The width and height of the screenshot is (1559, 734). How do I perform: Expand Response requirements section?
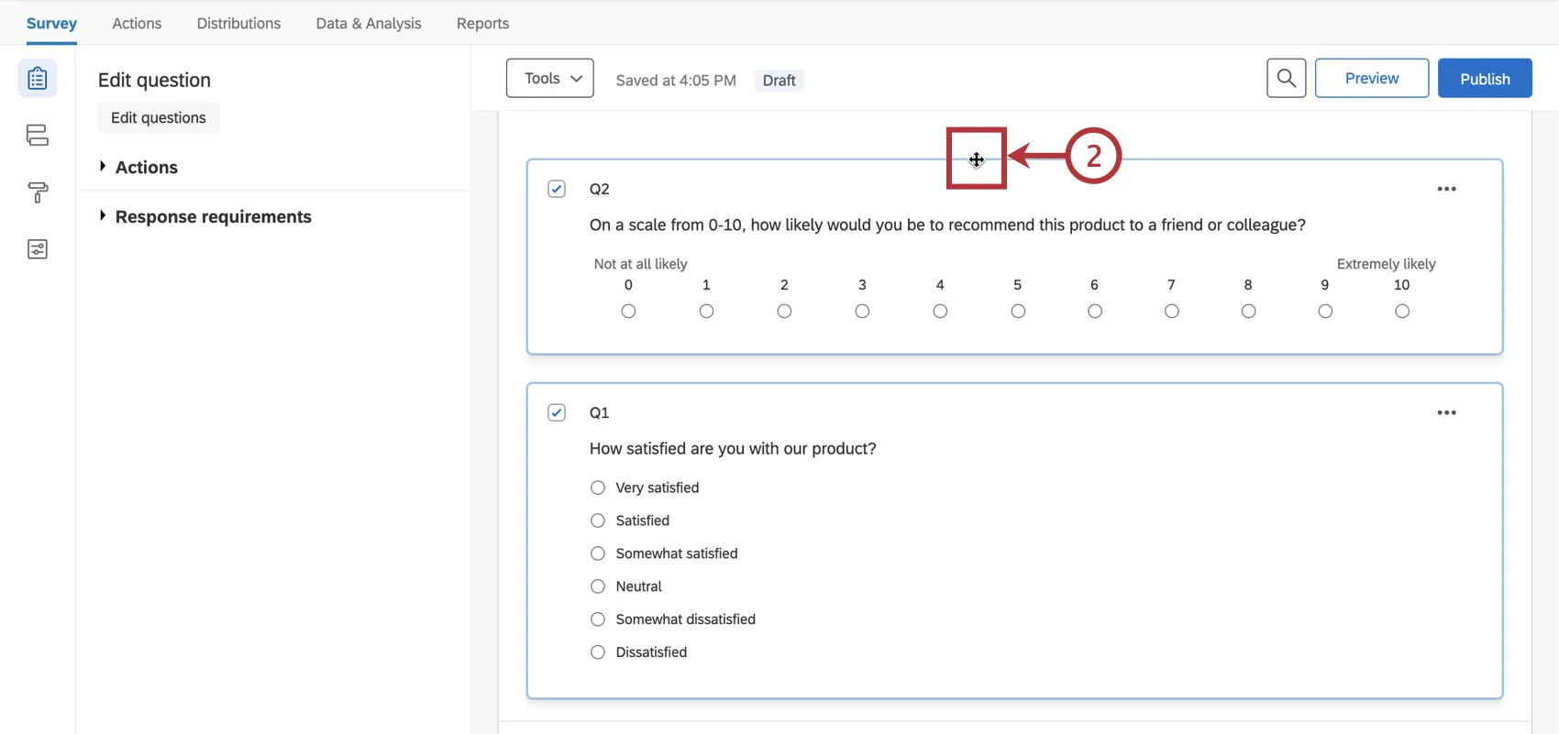[213, 217]
